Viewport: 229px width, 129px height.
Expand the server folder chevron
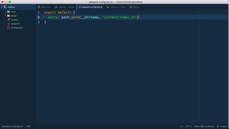(x=5, y=16)
